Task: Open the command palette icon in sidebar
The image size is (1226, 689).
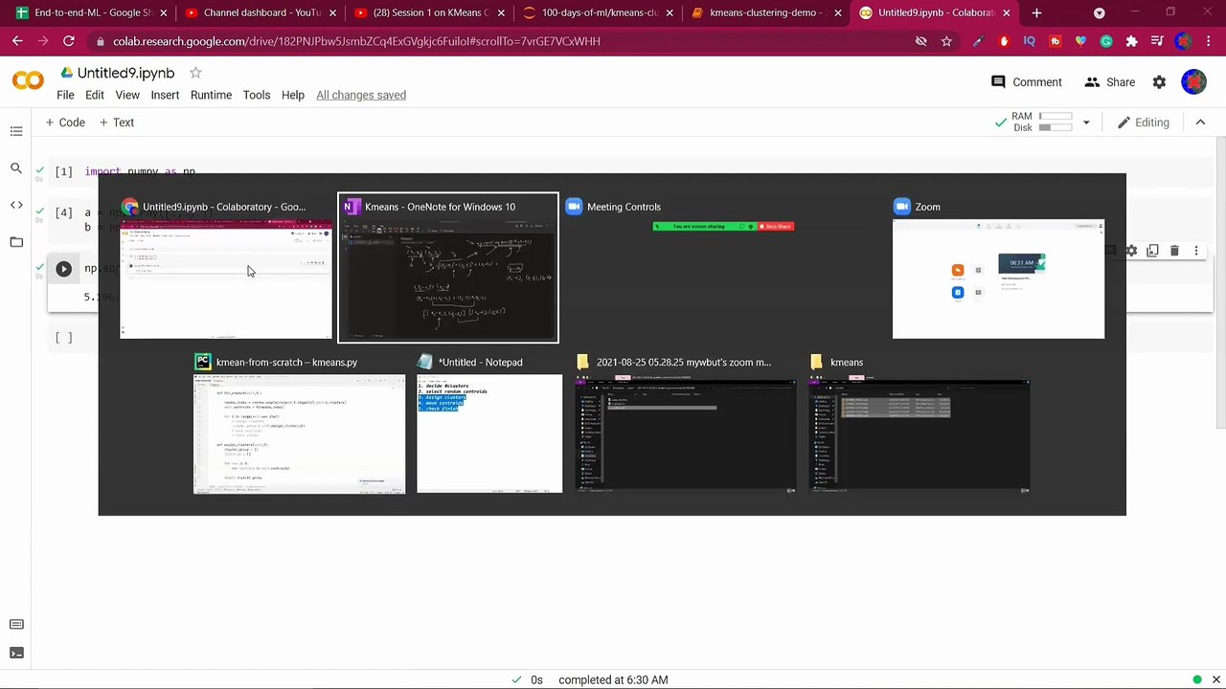Action: 16,624
